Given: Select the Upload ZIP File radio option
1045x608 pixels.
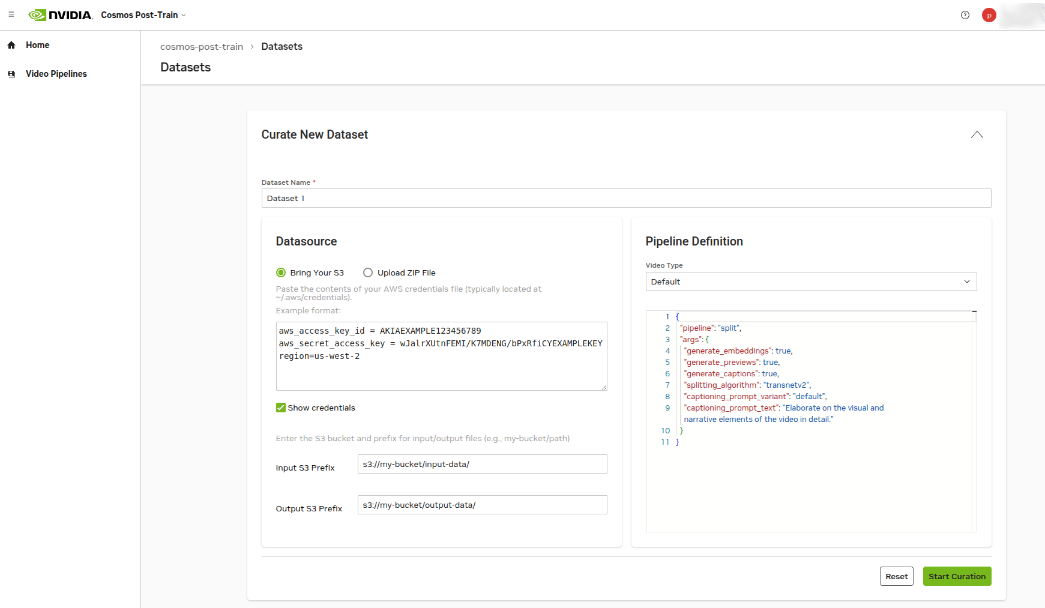Looking at the screenshot, I should (368, 272).
